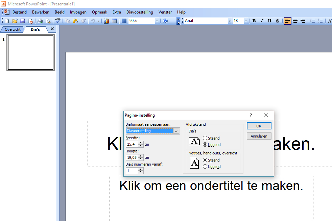The height and width of the screenshot is (221, 332).
Task: Click Annuleren to cancel page setup
Action: [259, 136]
